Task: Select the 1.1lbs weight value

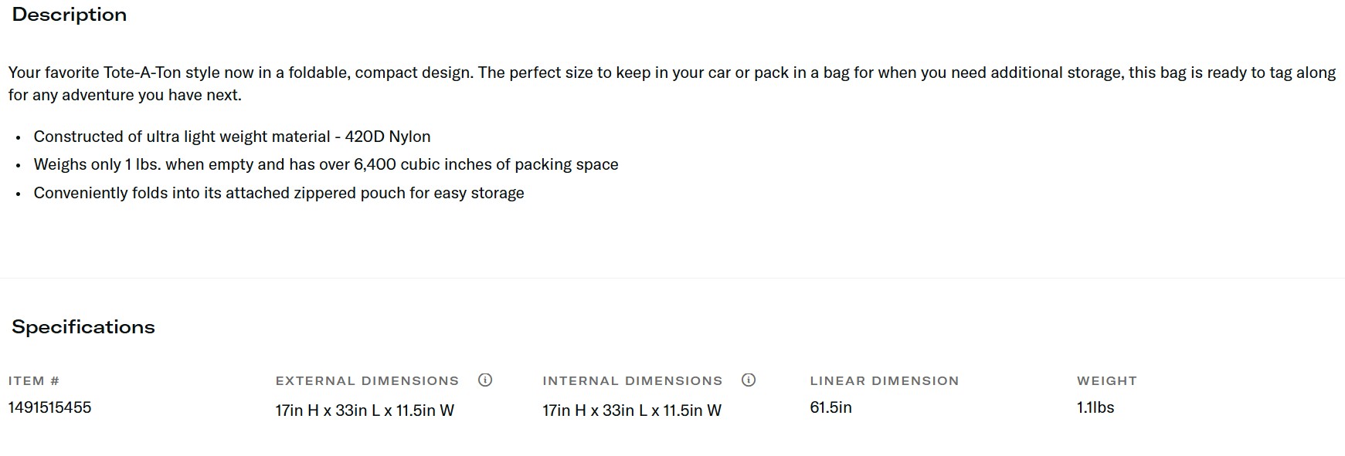Action: [1095, 407]
